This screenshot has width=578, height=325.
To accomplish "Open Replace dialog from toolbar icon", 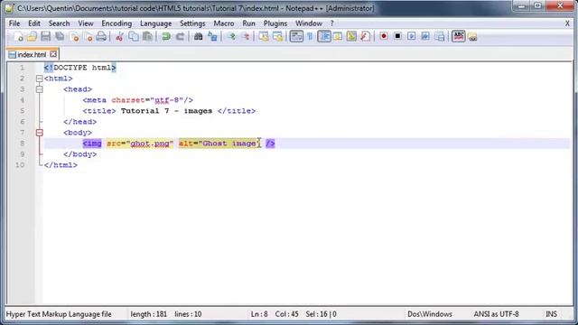I will (x=212, y=36).
